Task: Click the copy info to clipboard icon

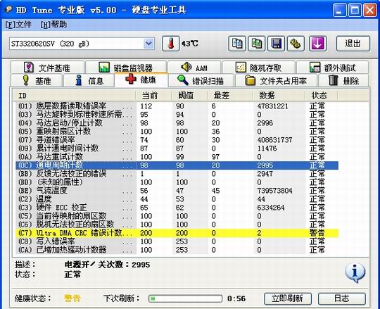Action: tap(236, 44)
